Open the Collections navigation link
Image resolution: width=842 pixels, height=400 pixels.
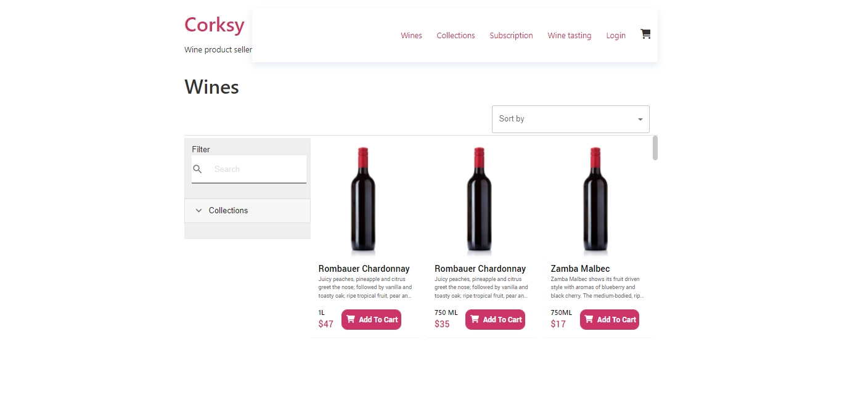click(456, 36)
